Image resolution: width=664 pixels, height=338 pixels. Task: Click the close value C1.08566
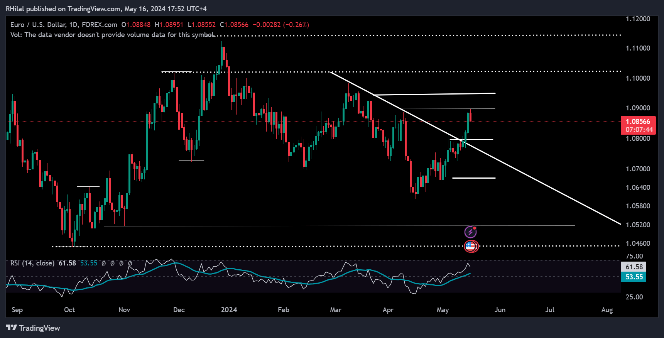coord(234,25)
